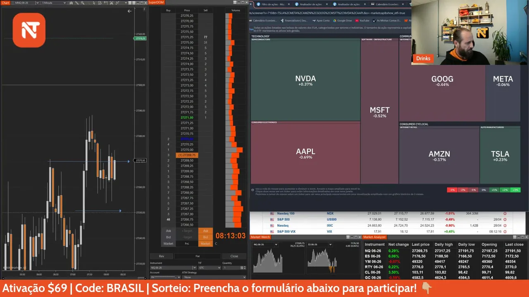Click the MSFT heatmap tile
This screenshot has width=529, height=297.
(379, 112)
